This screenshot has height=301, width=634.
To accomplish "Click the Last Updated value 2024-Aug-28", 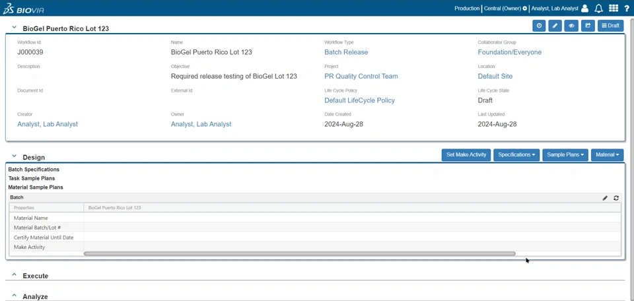I will (497, 124).
